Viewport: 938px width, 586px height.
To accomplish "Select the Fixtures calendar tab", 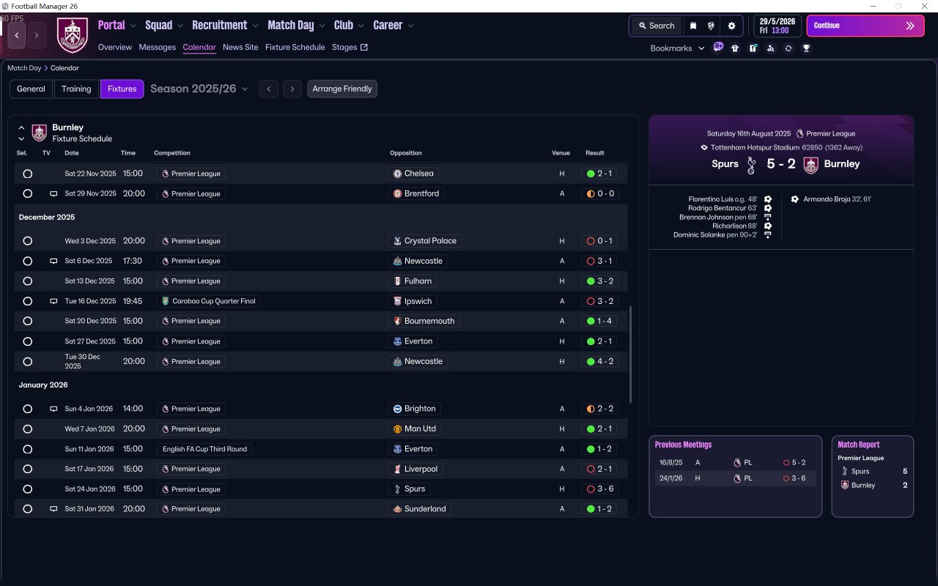I will pos(122,89).
